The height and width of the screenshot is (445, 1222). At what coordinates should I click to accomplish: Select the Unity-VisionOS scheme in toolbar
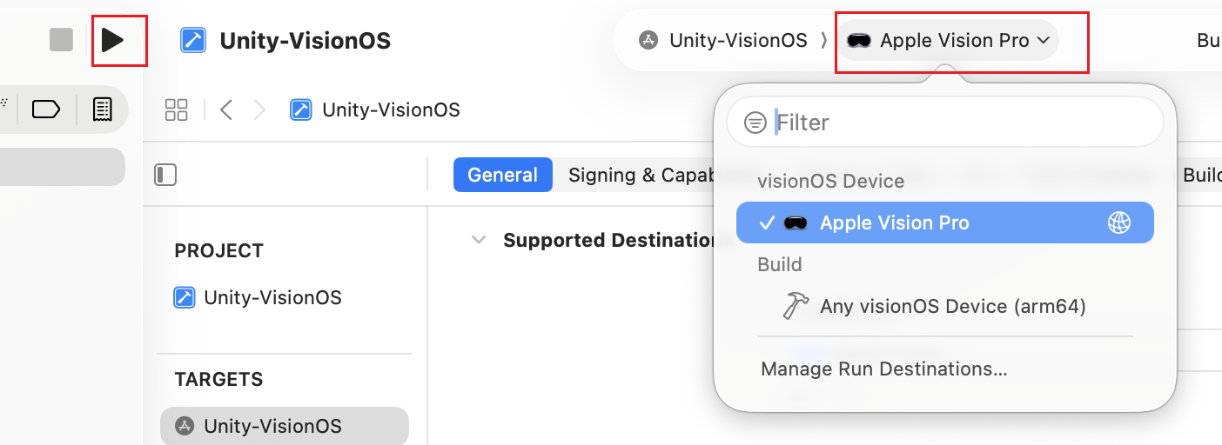tap(724, 40)
